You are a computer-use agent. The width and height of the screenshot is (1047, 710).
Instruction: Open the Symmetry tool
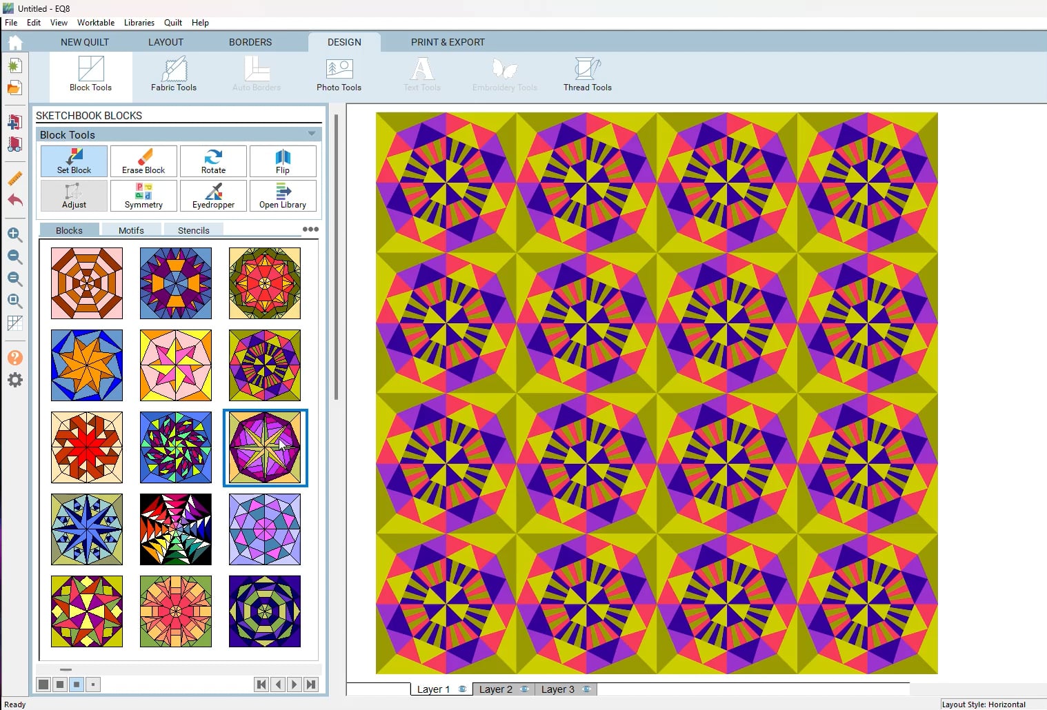pyautogui.click(x=143, y=196)
